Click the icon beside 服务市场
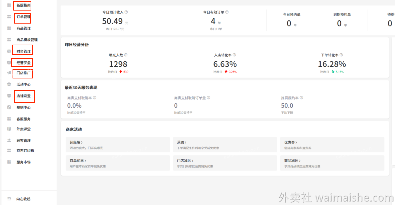This screenshot has height=205, width=395. [x=9, y=162]
